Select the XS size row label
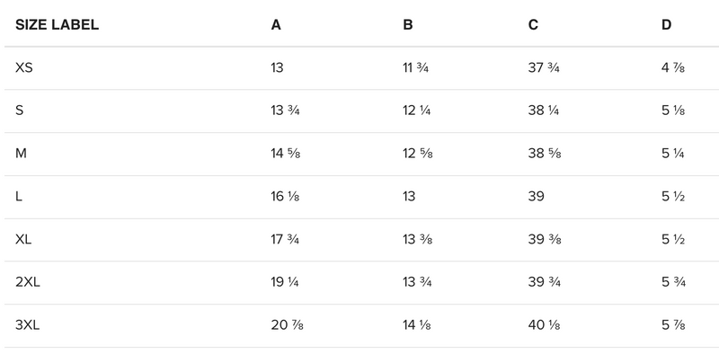 tap(24, 68)
